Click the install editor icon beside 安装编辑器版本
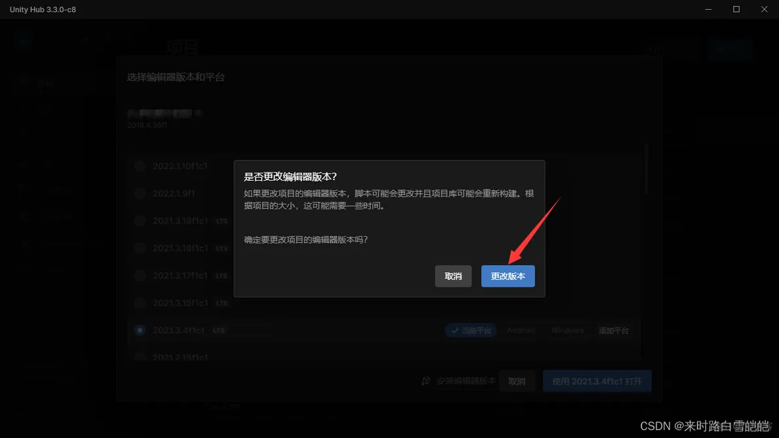779x438 pixels. [x=426, y=381]
